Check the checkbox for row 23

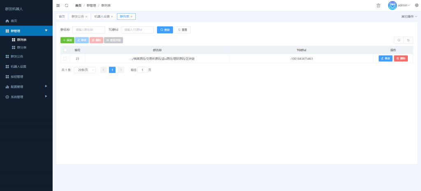65,58
